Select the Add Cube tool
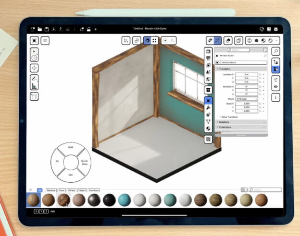 point(34,96)
